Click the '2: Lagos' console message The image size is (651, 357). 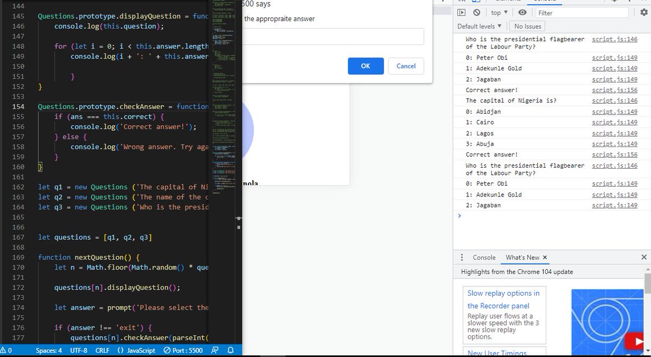(x=480, y=133)
